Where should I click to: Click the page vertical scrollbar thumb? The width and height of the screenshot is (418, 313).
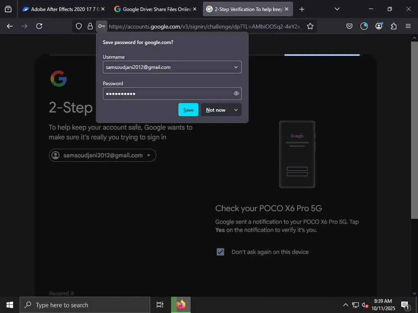coord(414,130)
